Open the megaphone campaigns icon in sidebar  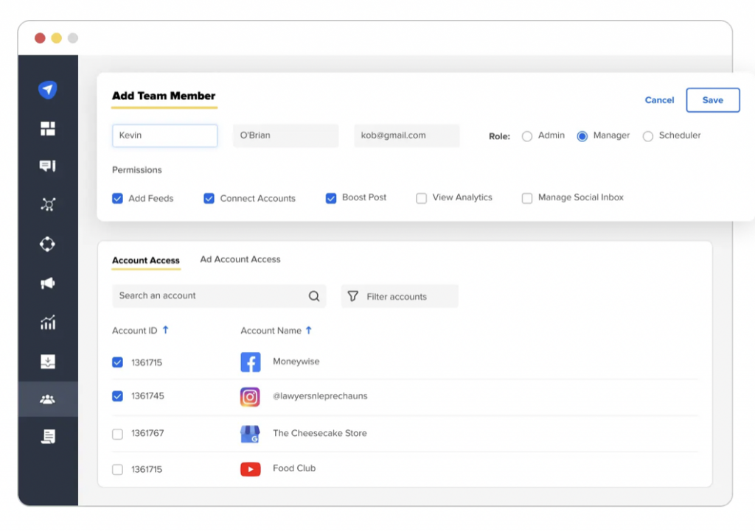point(48,284)
